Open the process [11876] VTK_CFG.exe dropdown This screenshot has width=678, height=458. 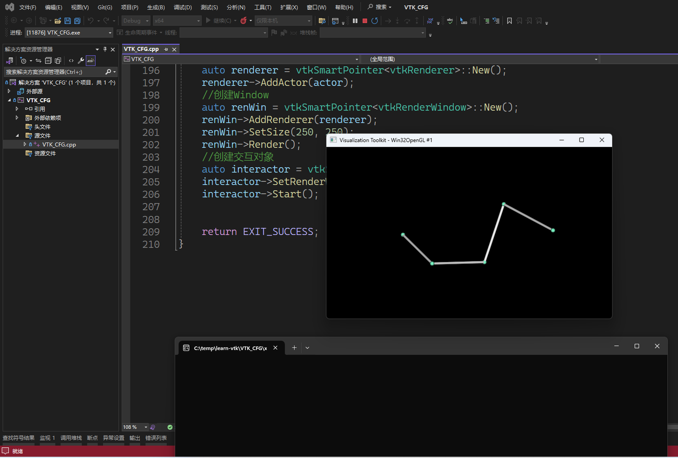coord(69,33)
